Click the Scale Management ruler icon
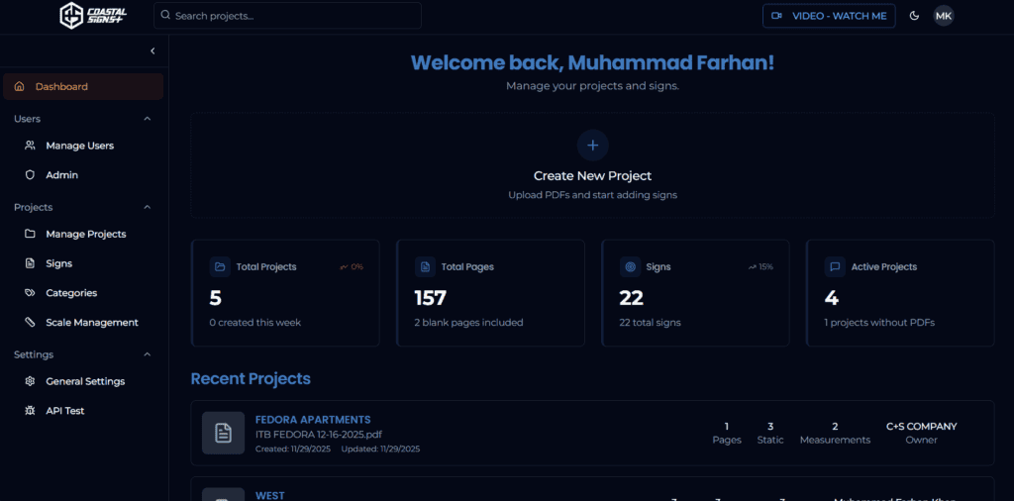This screenshot has width=1014, height=501. pyautogui.click(x=30, y=322)
